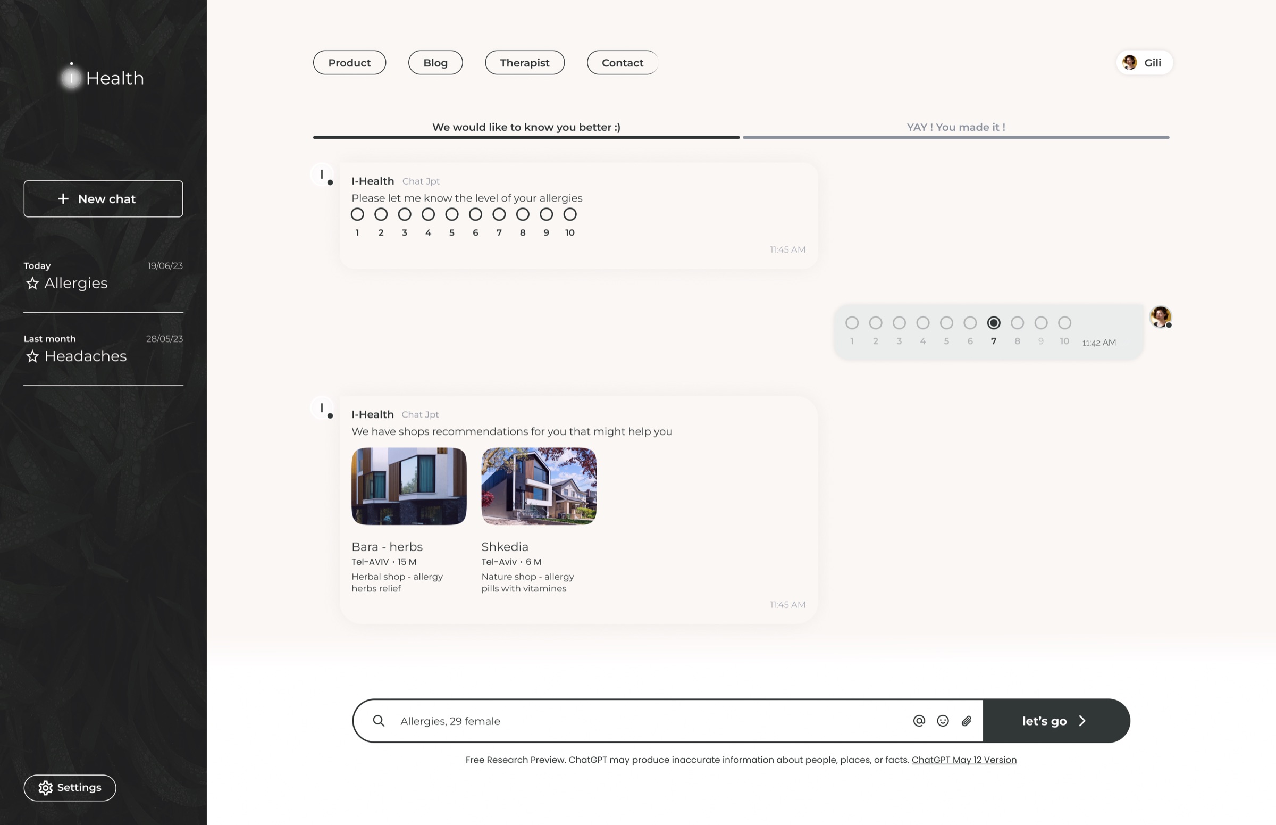Open the Product menu item

click(349, 63)
